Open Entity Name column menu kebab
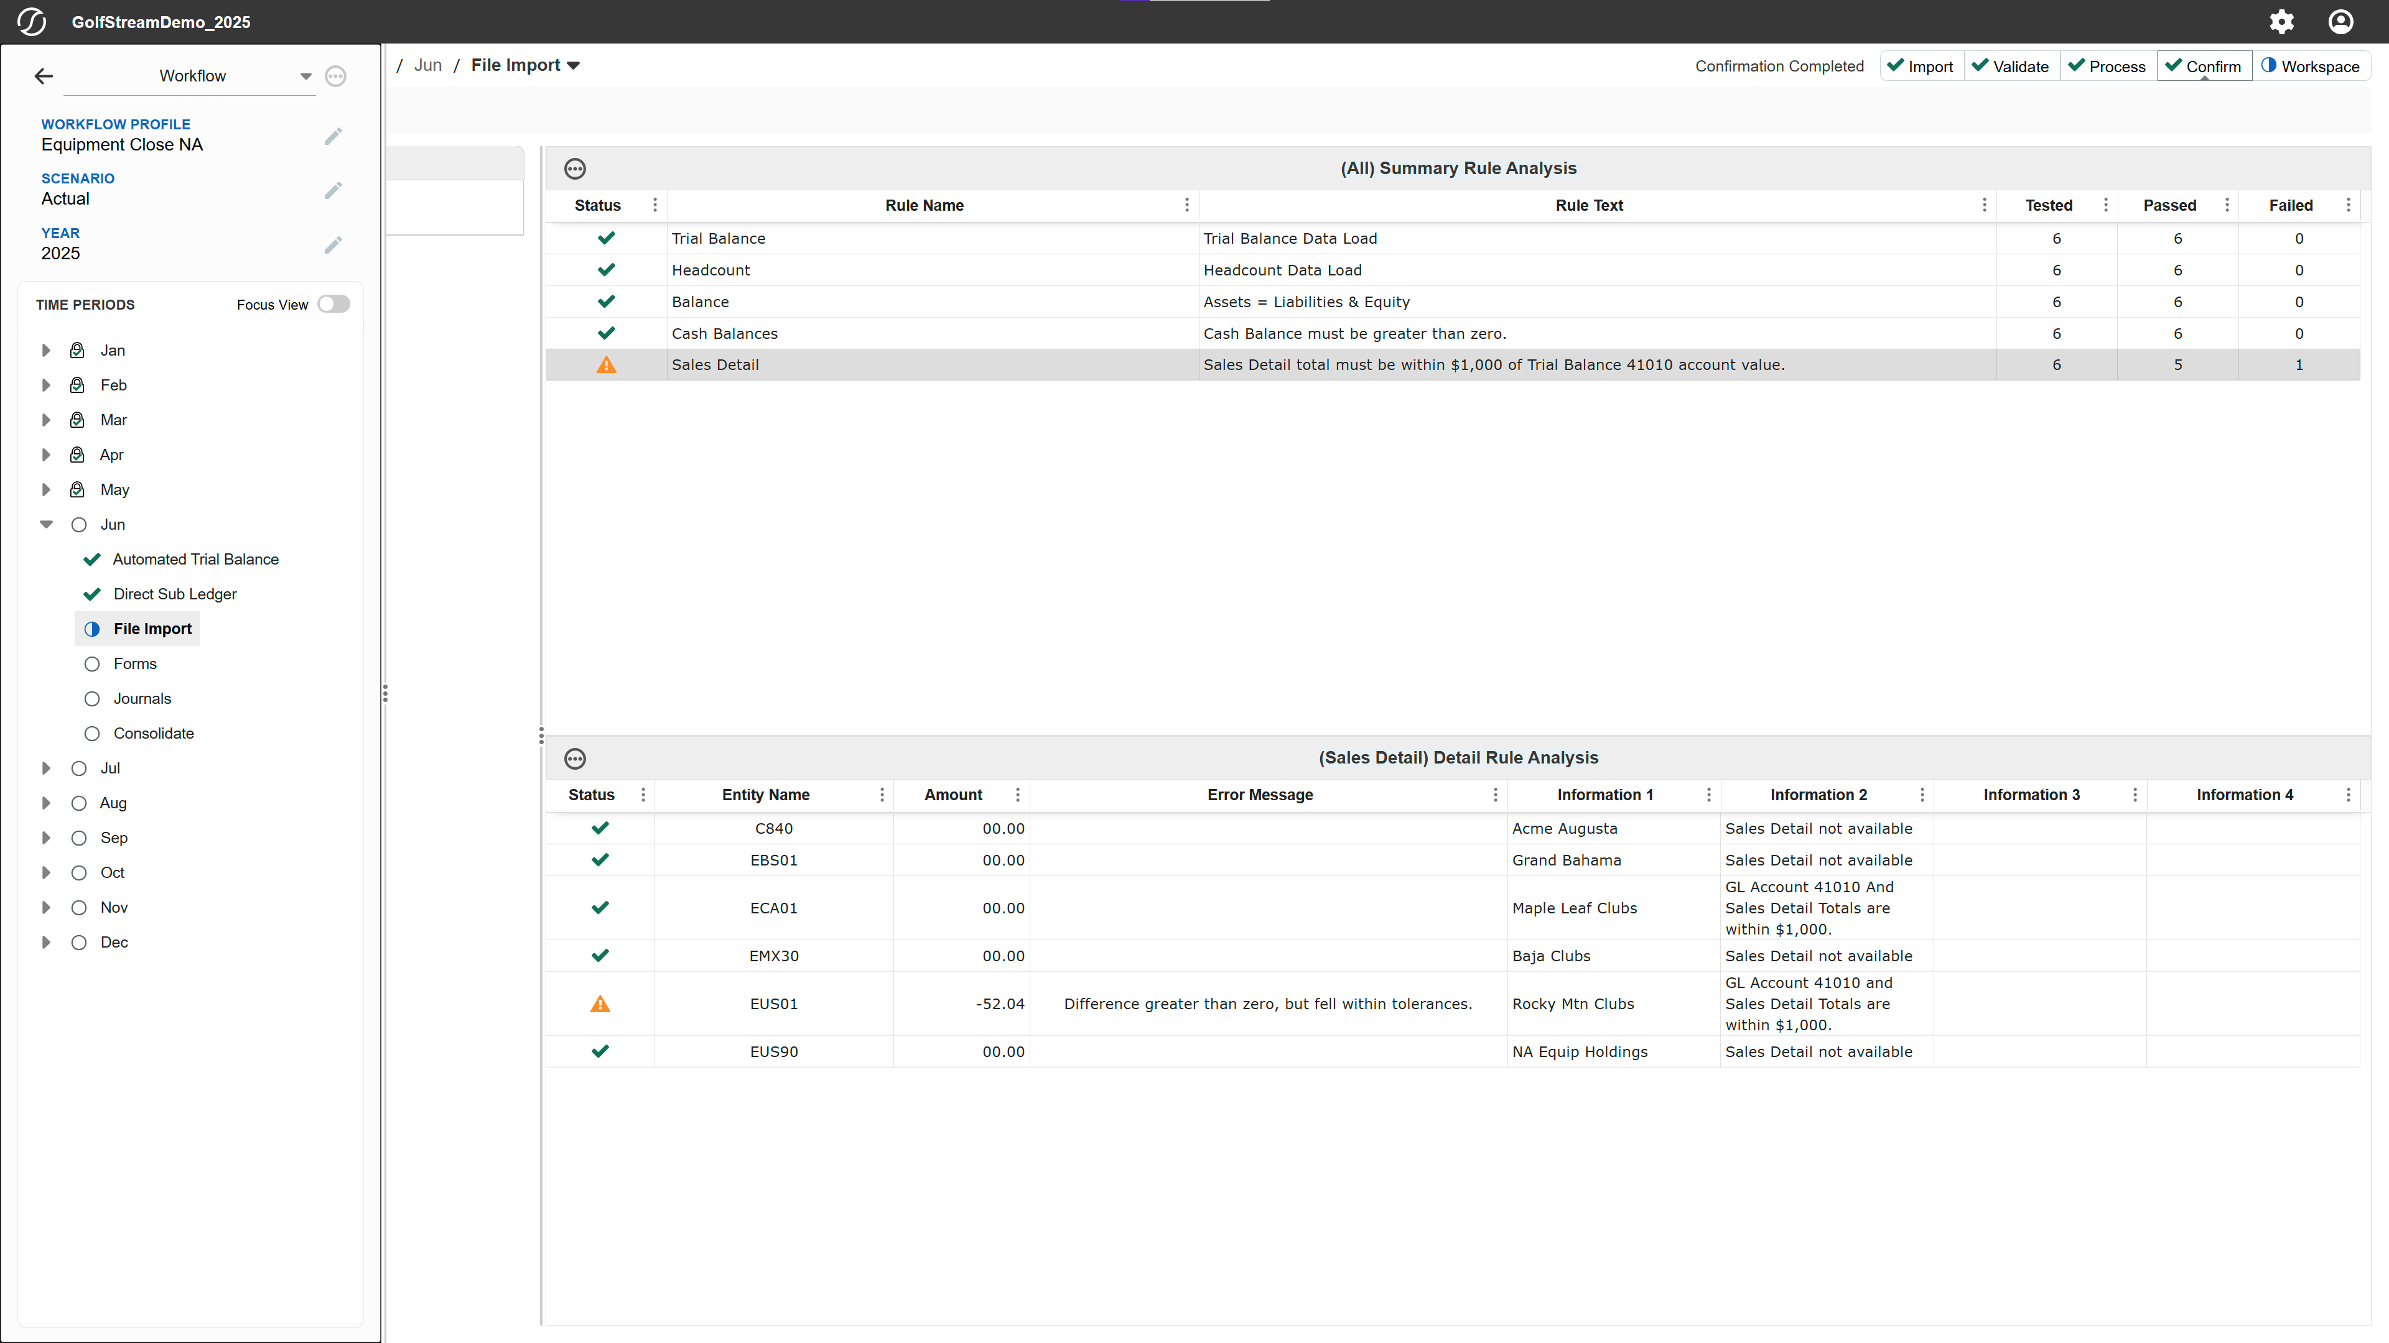The width and height of the screenshot is (2389, 1343). [881, 795]
